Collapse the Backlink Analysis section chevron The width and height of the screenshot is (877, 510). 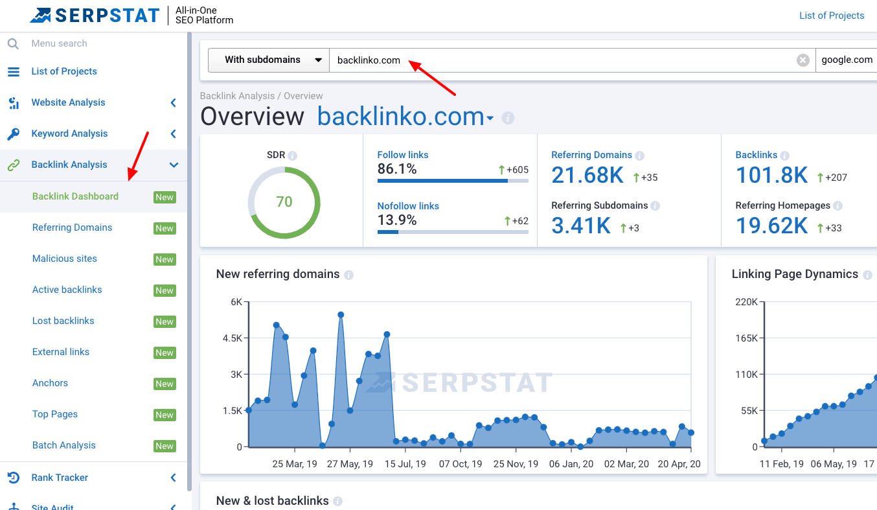tap(173, 165)
